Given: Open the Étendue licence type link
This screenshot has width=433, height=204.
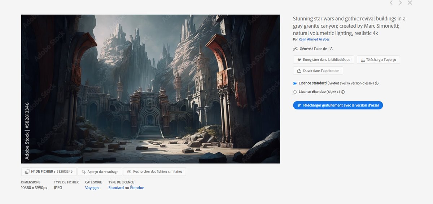Looking at the screenshot, I should (137, 188).
